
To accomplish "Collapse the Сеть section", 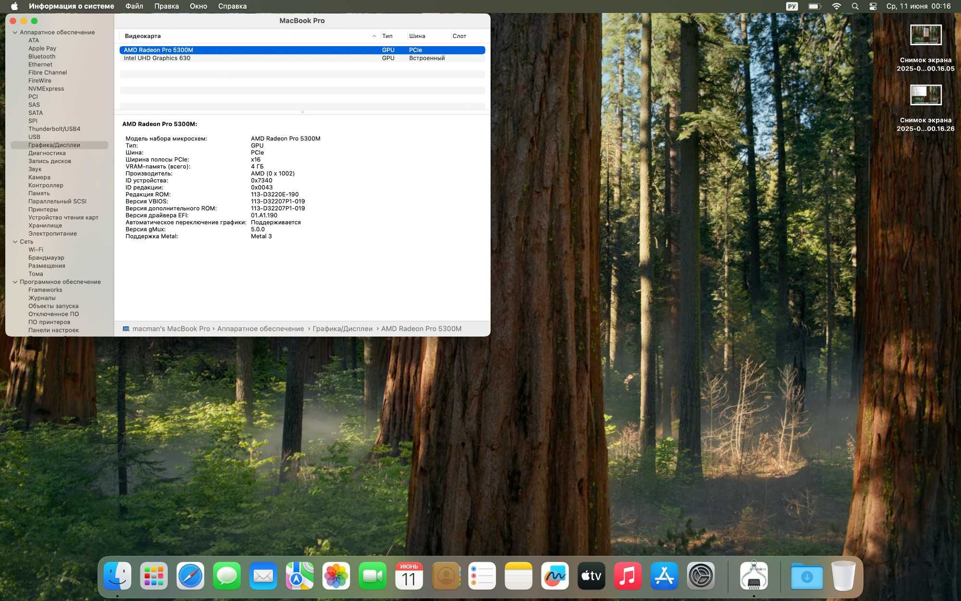I will click(15, 242).
